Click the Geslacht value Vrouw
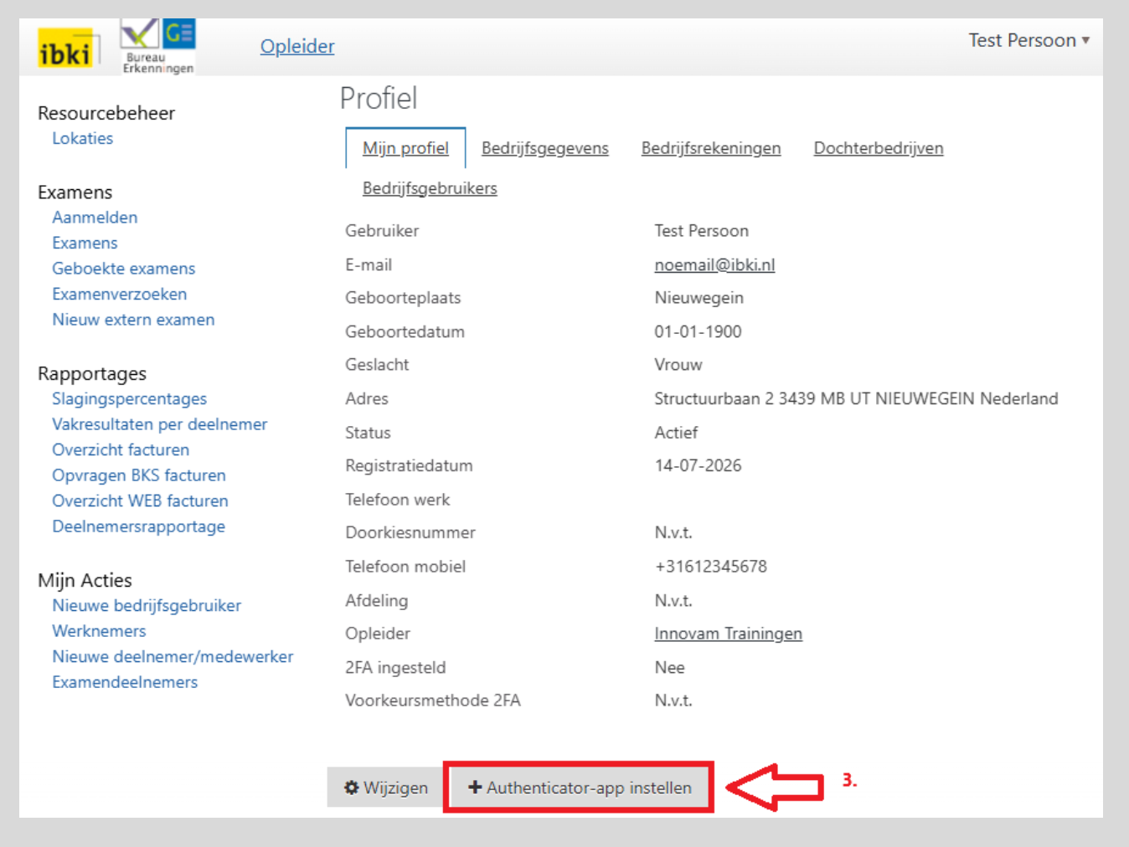Viewport: 1129px width, 847px height. click(x=678, y=365)
